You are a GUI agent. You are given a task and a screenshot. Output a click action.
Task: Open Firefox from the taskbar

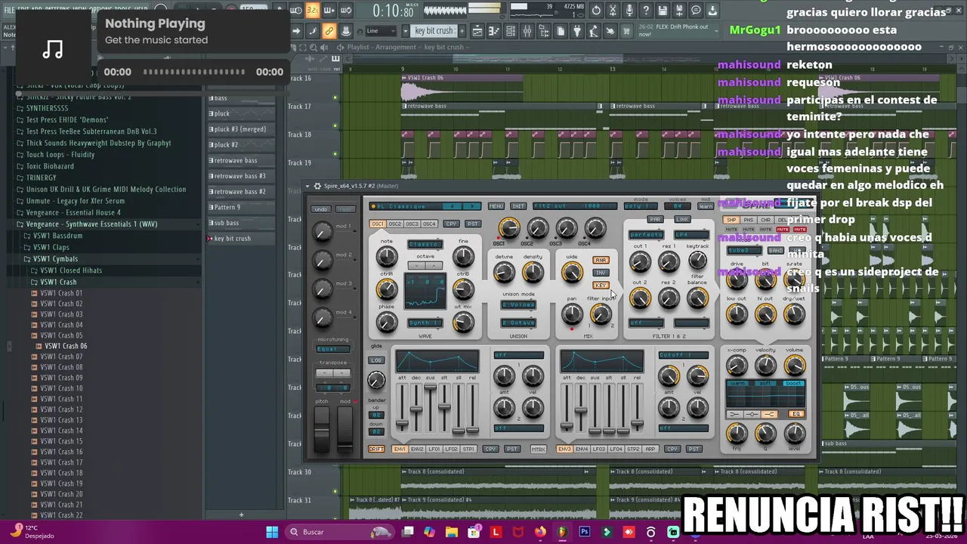[x=539, y=532]
